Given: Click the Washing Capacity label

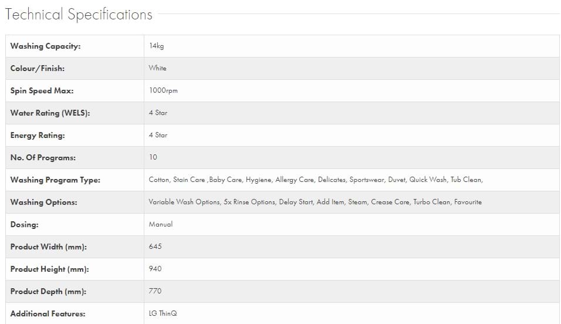Looking at the screenshot, I should (45, 46).
